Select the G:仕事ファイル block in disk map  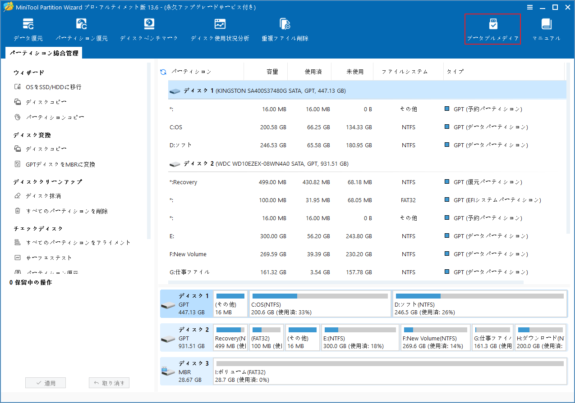493,338
